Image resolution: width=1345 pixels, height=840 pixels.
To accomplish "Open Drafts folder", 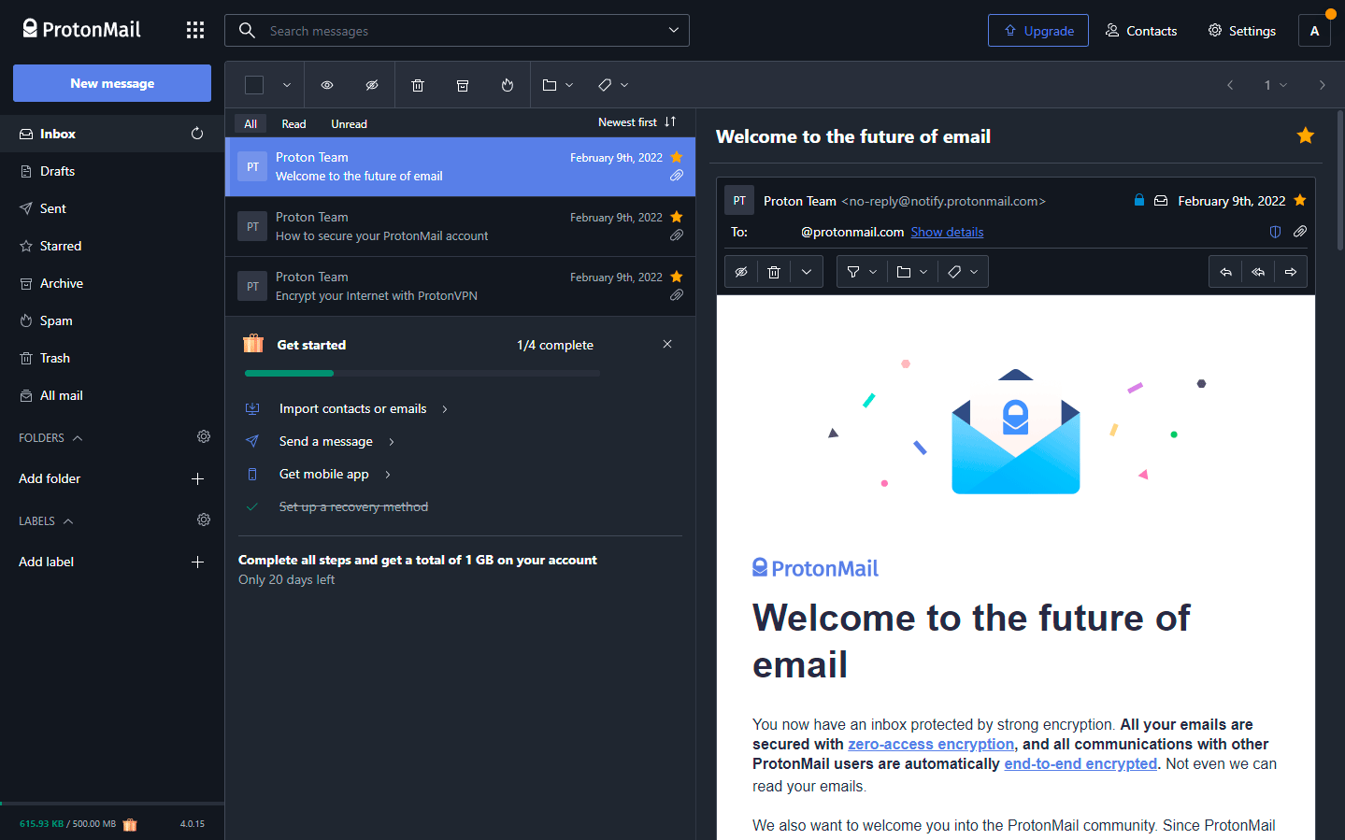I will click(x=112, y=171).
